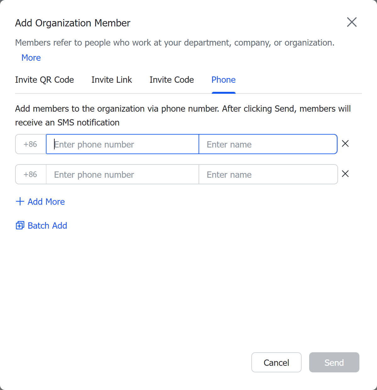Focus the second phone number field
The image size is (377, 390).
[x=123, y=174]
